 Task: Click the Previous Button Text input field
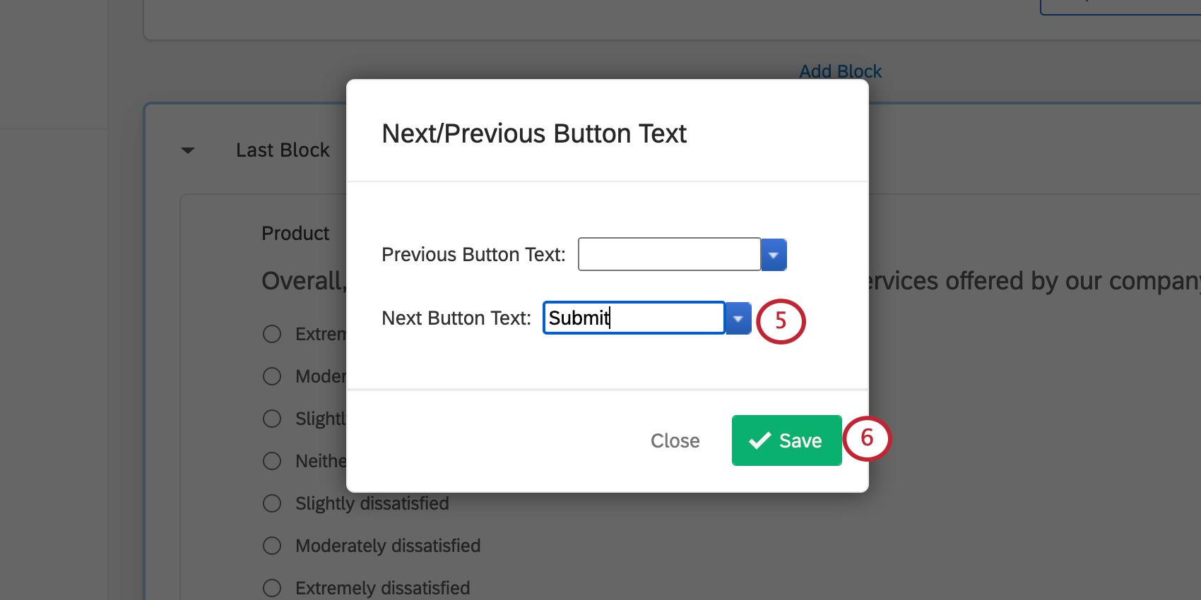click(x=668, y=254)
